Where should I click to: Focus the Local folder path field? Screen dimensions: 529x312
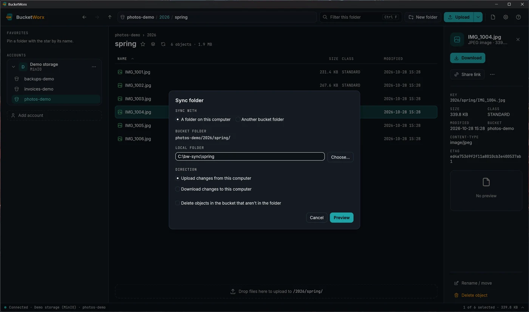[250, 156]
